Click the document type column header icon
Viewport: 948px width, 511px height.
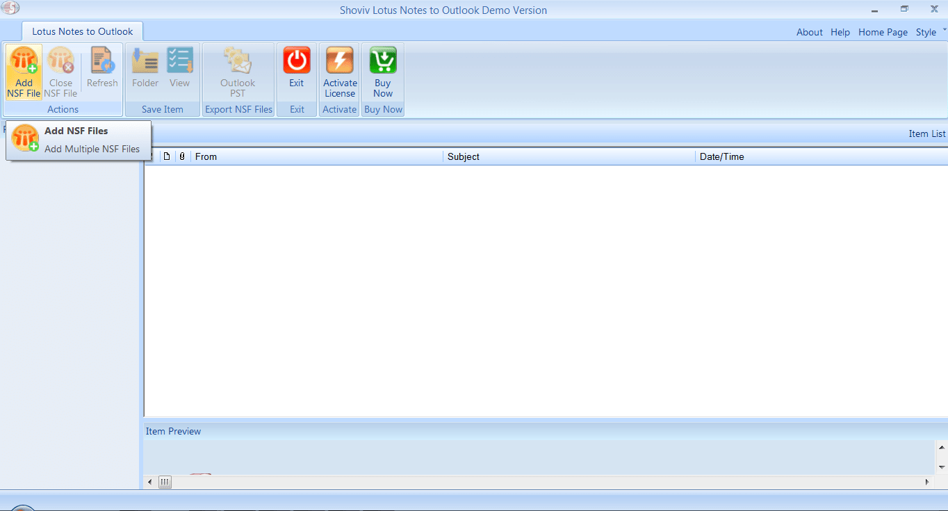click(x=167, y=156)
